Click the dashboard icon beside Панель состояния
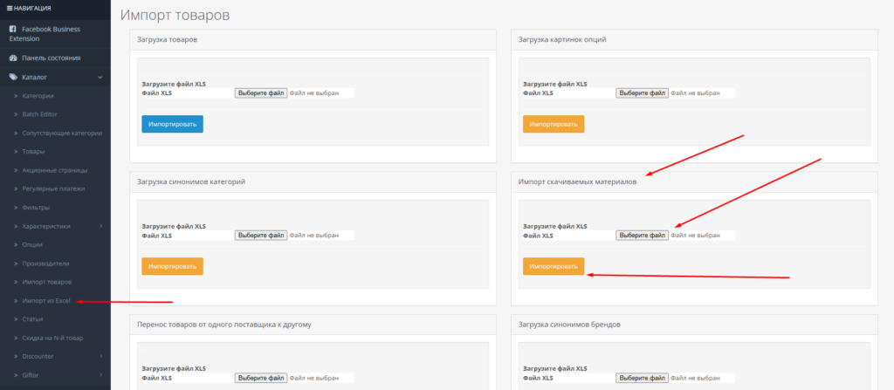This screenshot has height=390, width=894. (x=13, y=58)
